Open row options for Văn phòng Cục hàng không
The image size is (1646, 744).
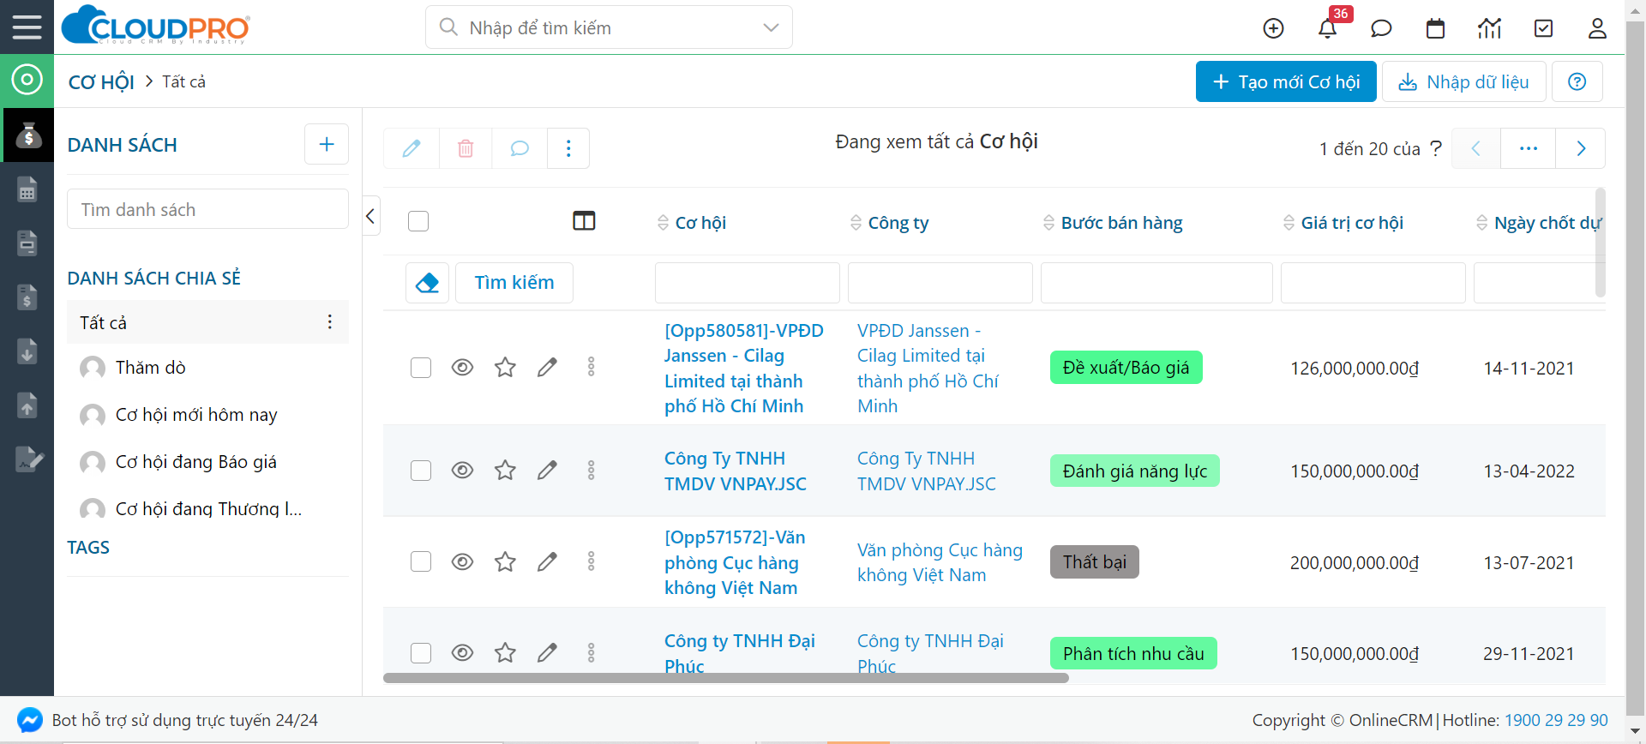[591, 561]
